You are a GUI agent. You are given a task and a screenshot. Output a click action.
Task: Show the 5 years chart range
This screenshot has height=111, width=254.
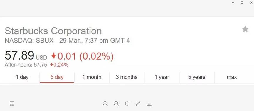click(197, 77)
